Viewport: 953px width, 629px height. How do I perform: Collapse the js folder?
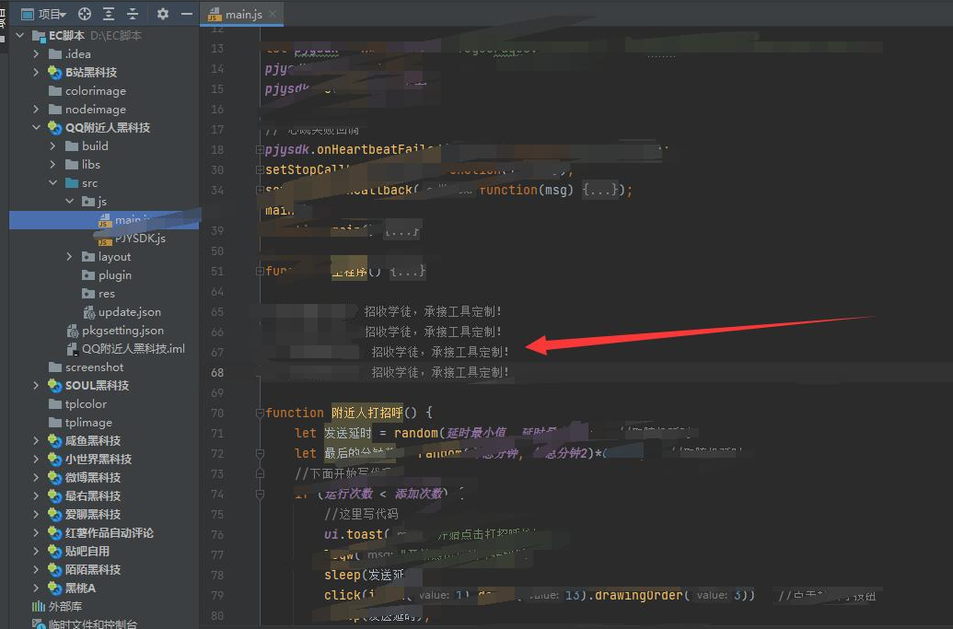pyautogui.click(x=70, y=201)
